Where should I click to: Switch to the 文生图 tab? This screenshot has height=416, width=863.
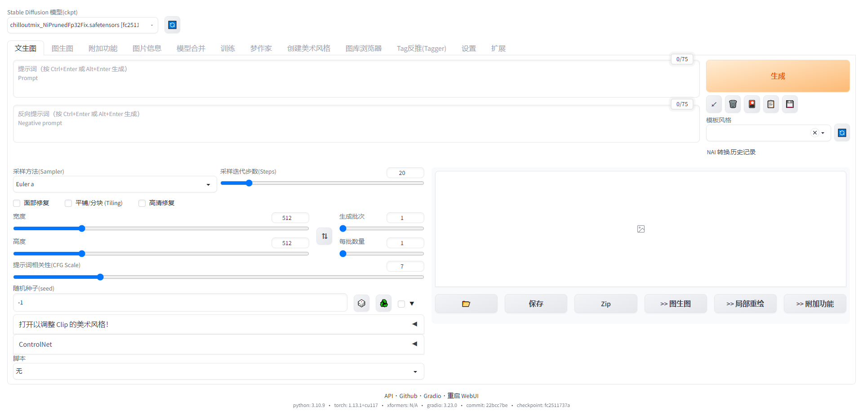point(26,48)
